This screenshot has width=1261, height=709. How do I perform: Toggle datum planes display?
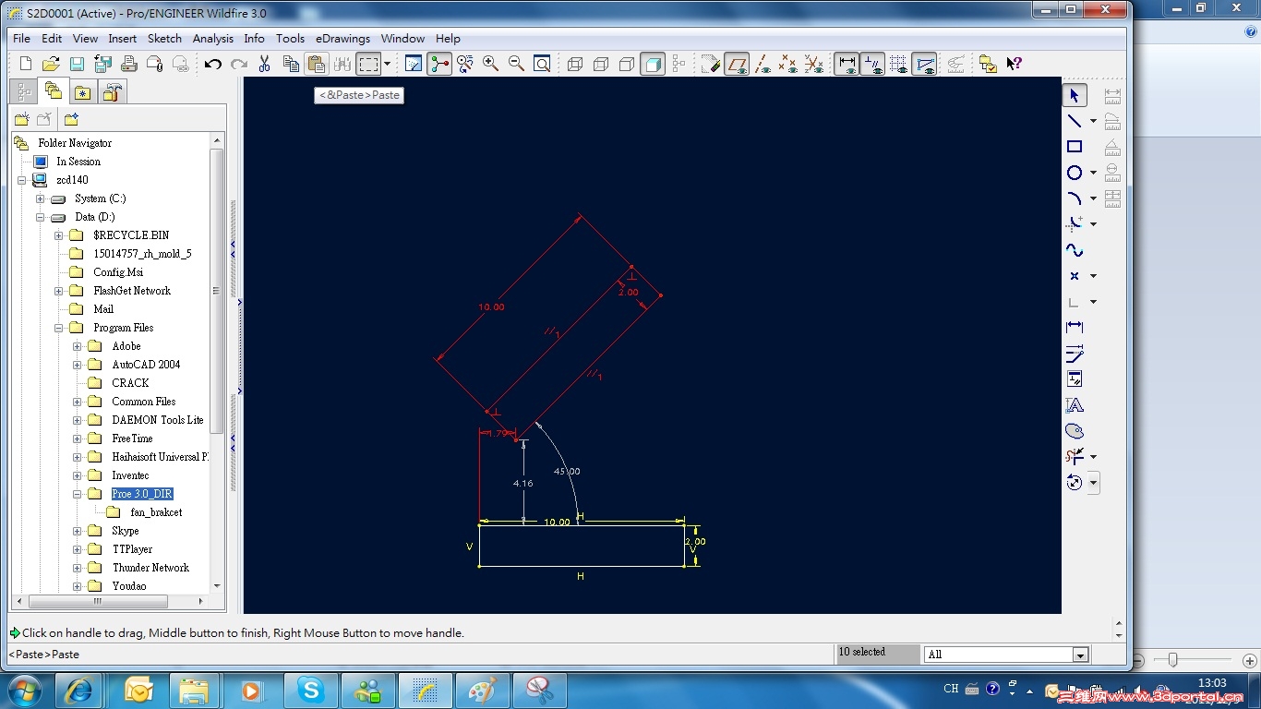[737, 64]
